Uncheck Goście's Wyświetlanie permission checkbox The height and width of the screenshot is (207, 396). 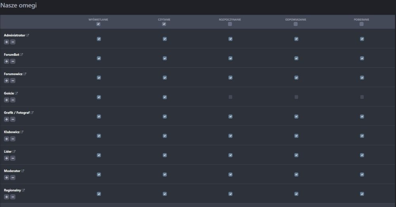(99, 97)
